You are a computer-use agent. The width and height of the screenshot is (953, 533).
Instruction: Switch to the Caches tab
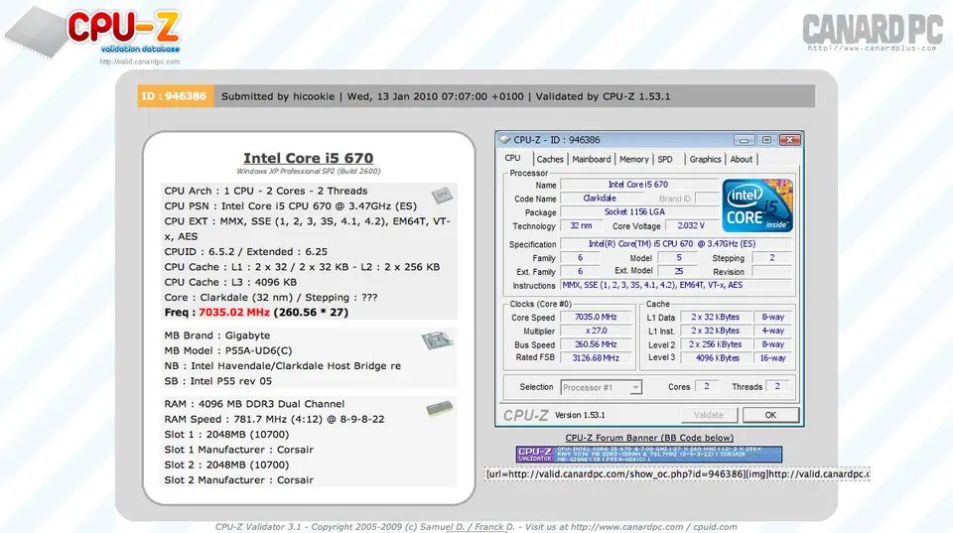(550, 159)
